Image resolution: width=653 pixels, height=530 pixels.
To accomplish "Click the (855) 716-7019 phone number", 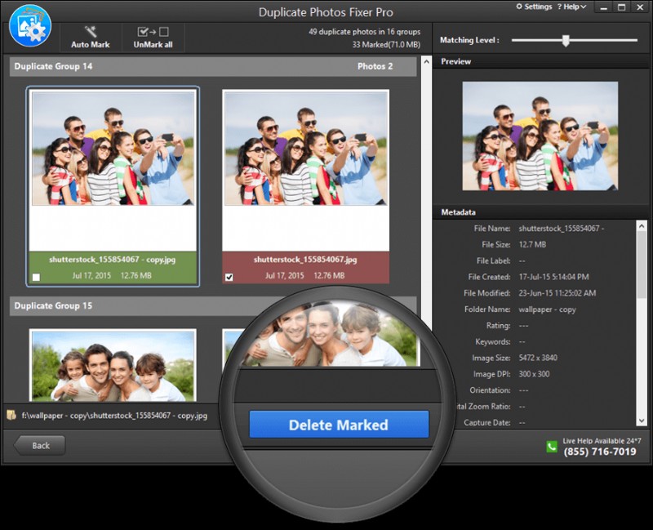I will [x=600, y=452].
